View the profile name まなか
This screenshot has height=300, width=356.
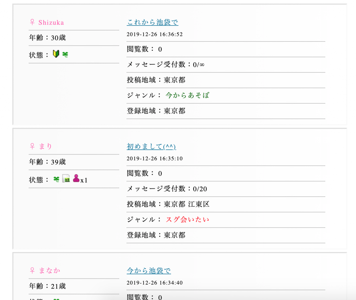[49, 270]
